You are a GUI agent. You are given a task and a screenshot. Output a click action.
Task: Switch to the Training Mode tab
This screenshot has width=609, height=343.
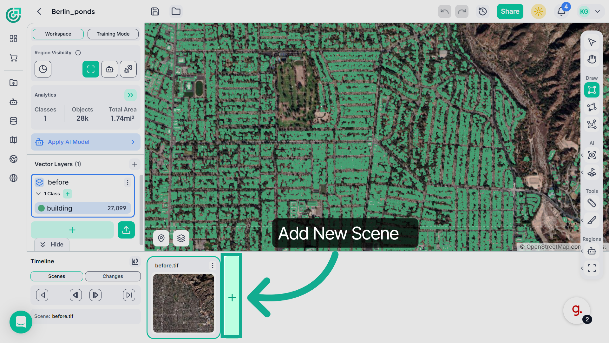113,34
